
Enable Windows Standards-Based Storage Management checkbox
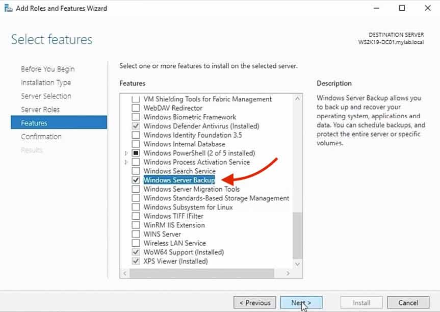[x=136, y=198]
